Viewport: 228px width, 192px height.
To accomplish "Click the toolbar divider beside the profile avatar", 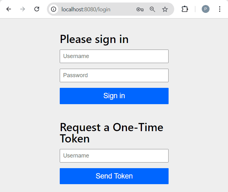I will coord(195,9).
